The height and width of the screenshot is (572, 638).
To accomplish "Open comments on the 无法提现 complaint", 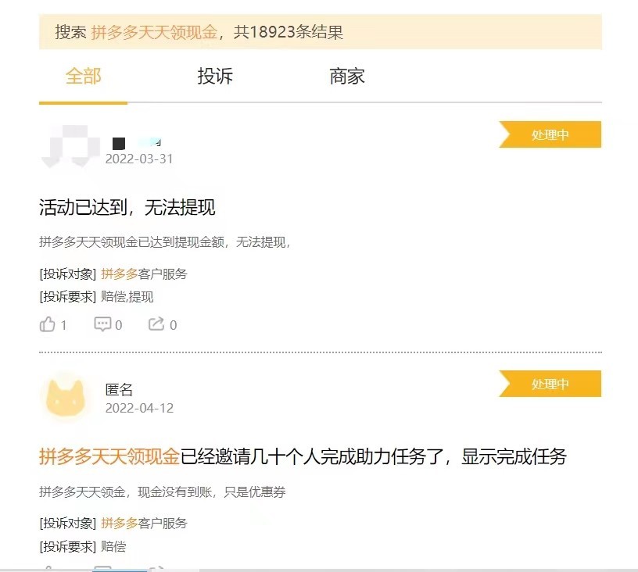I will 103,324.
